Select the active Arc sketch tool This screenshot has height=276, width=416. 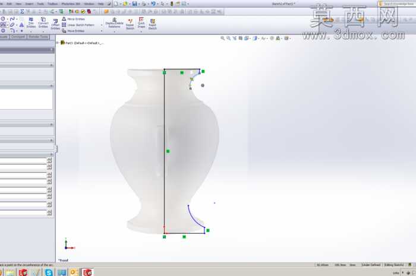[3, 25]
